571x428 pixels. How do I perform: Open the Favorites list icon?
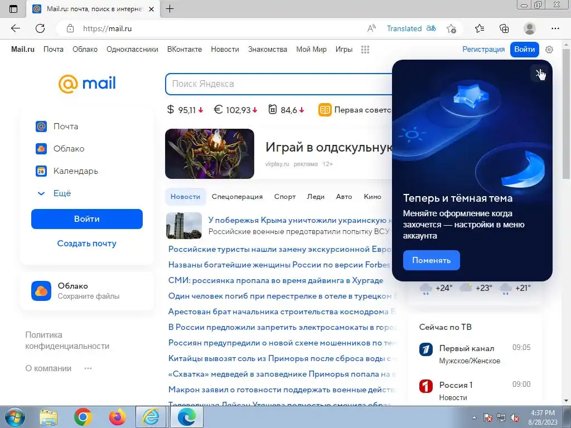480,28
